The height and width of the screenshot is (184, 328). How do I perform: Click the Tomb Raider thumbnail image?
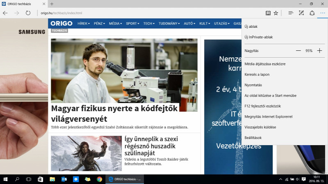tap(86, 153)
